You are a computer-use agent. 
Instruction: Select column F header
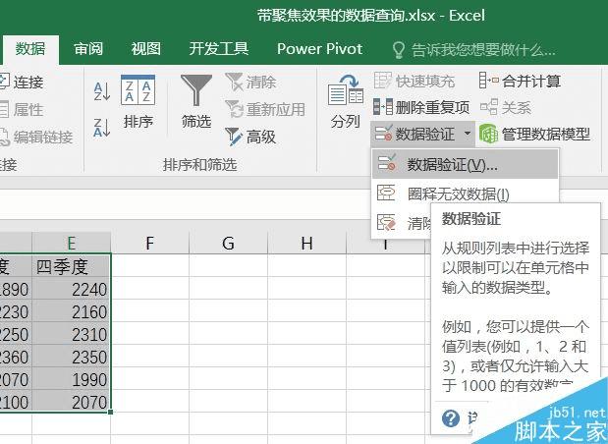(149, 244)
